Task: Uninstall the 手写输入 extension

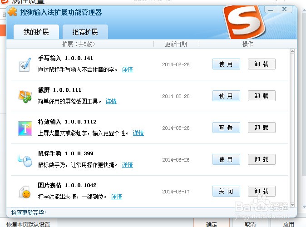Action: 262,64
